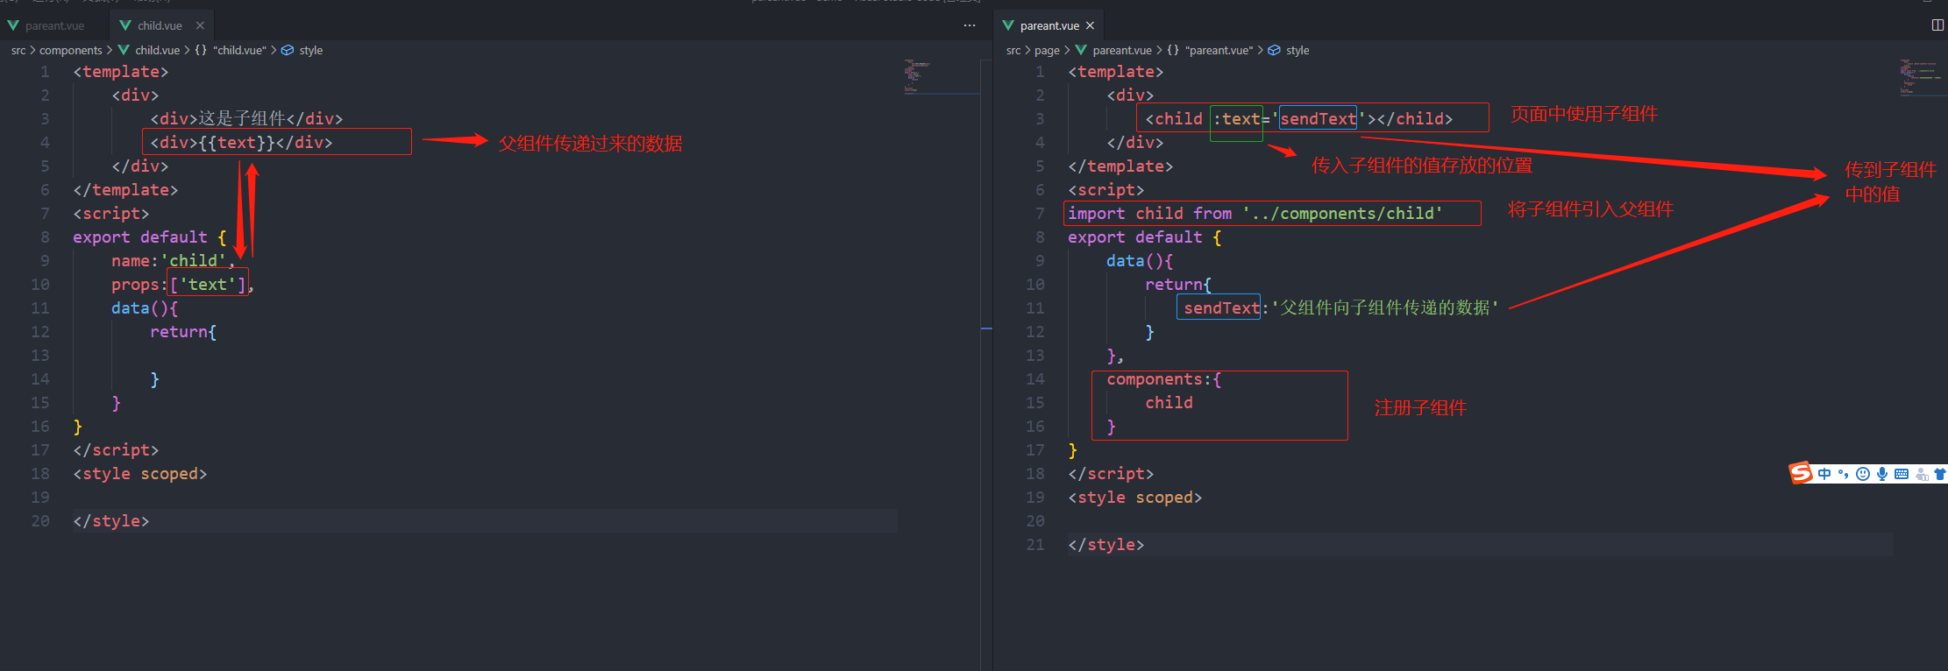Open src breadcrumb above the pareant.vue editor
Viewport: 1948px width, 671px height.
(x=1013, y=50)
